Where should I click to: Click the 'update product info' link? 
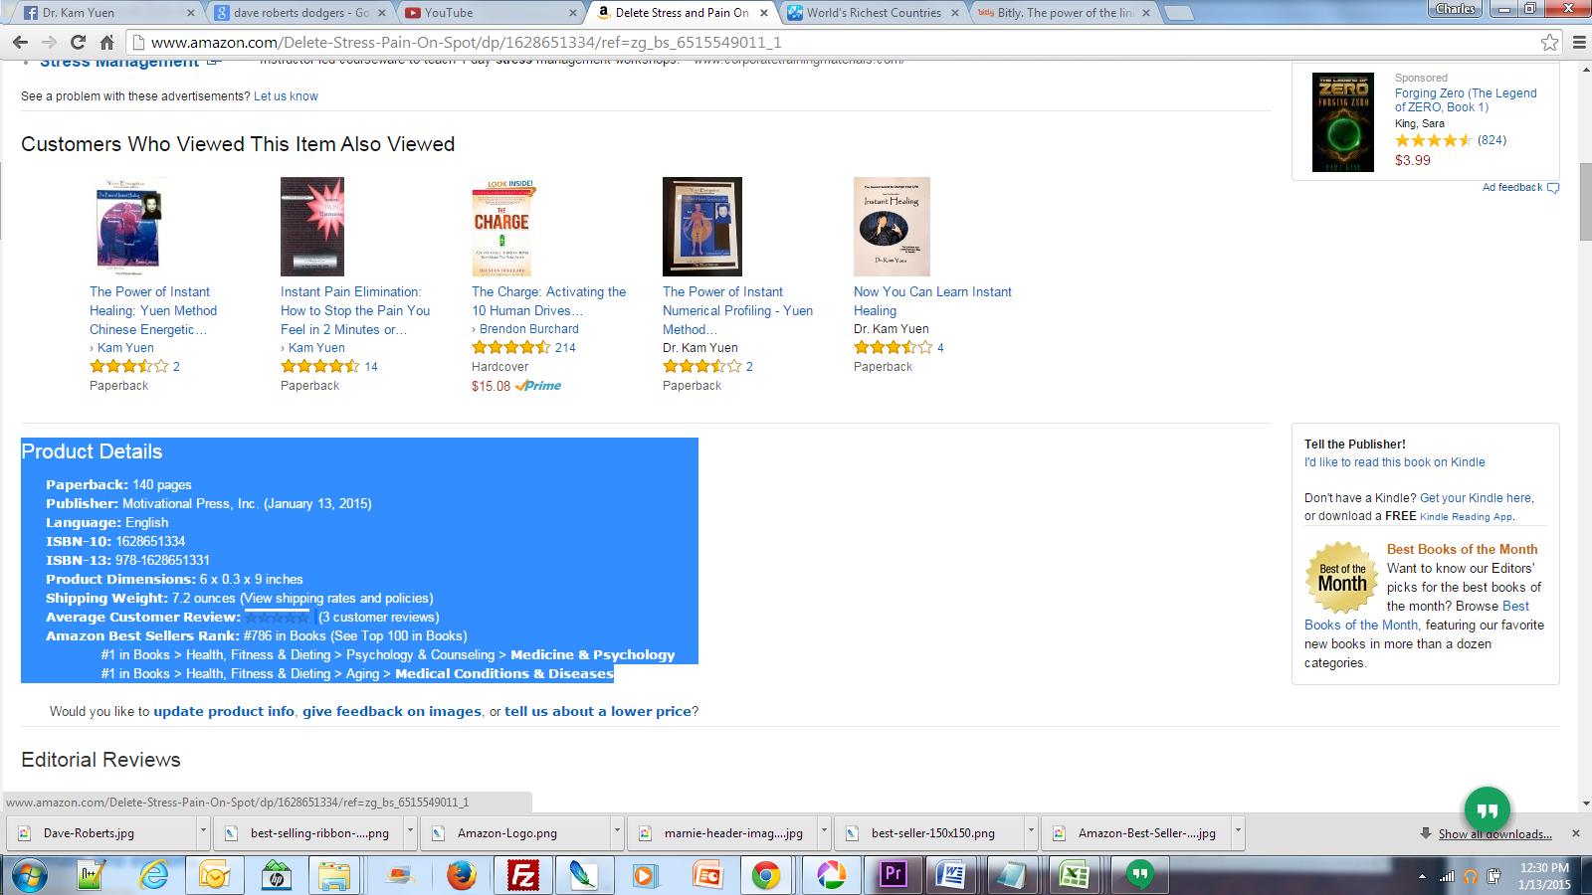(224, 711)
